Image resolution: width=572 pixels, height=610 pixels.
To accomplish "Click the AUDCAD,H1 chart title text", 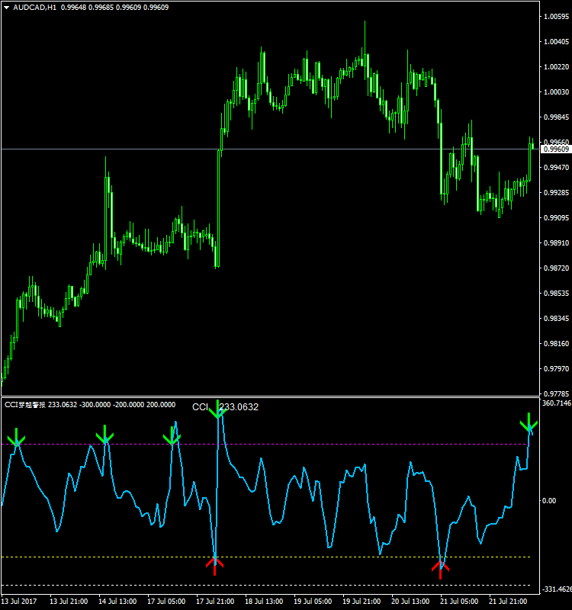I will tap(34, 8).
